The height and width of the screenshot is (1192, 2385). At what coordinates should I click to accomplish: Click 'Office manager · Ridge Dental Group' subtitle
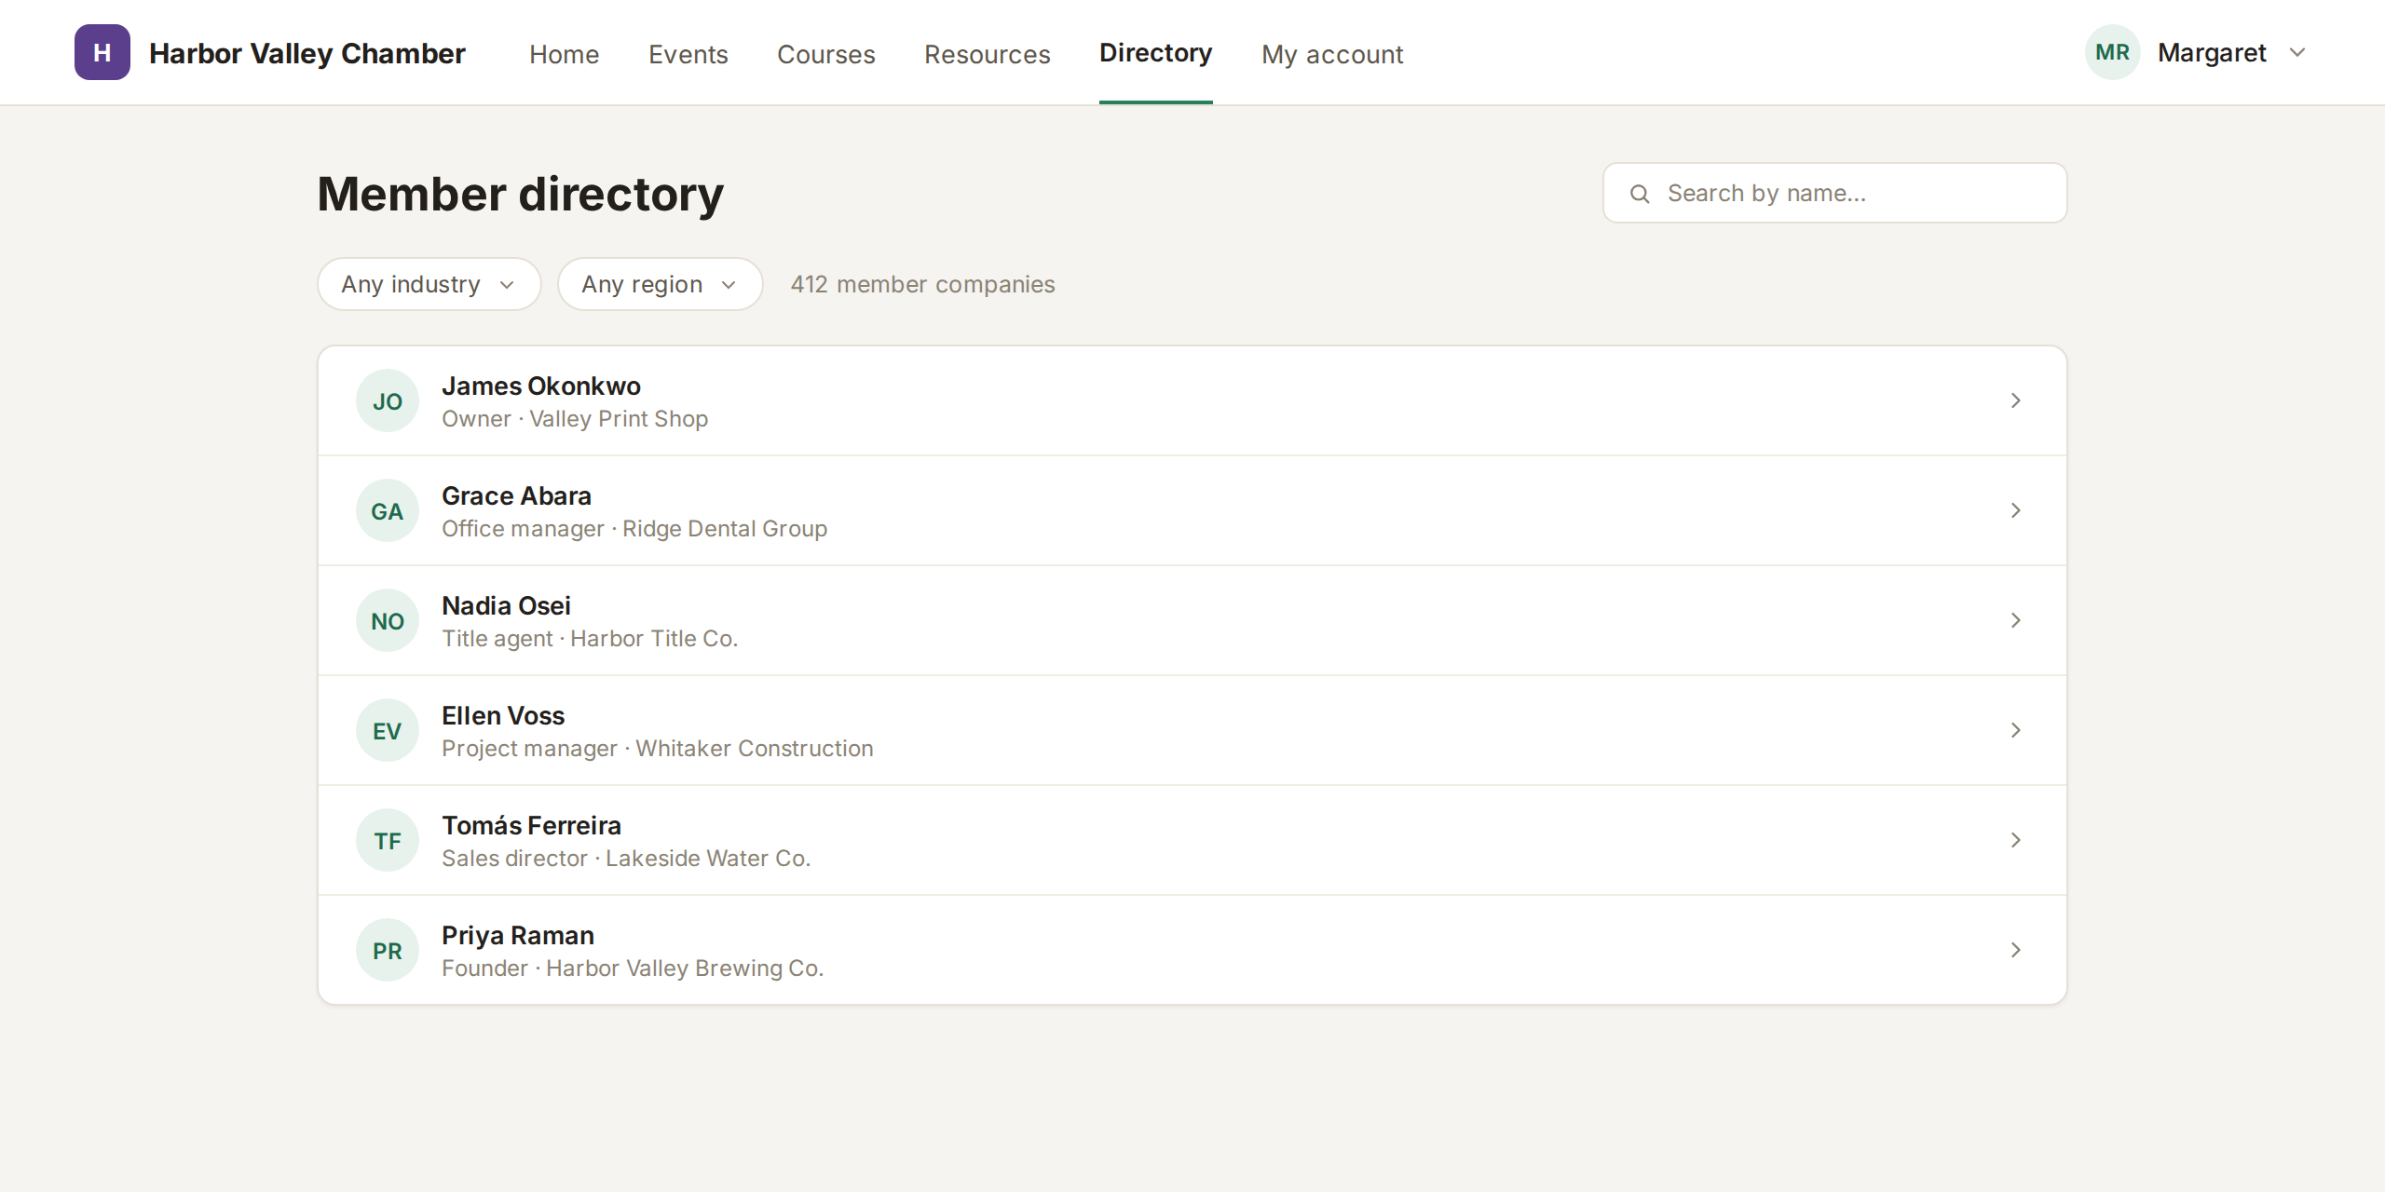[634, 529]
